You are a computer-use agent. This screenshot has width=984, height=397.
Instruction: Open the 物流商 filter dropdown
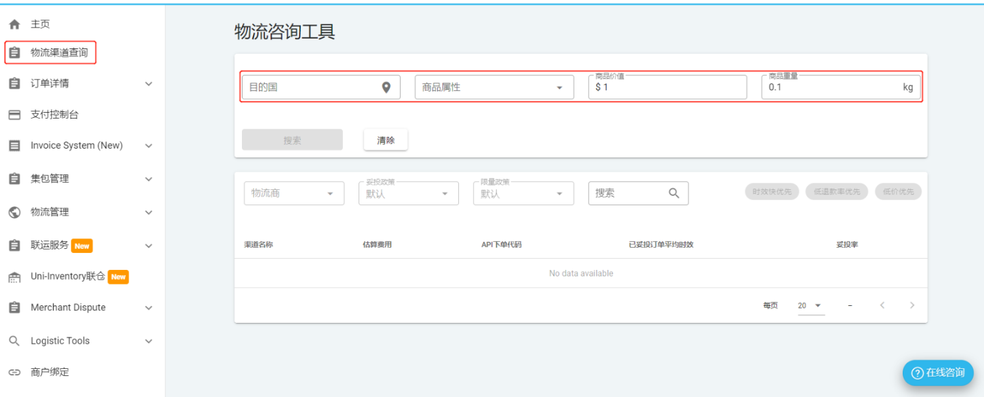click(293, 193)
